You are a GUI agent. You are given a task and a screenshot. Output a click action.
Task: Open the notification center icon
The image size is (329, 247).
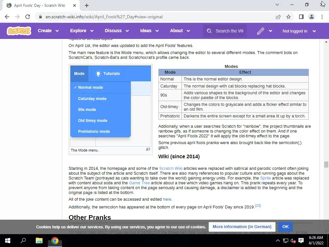pos(301,241)
